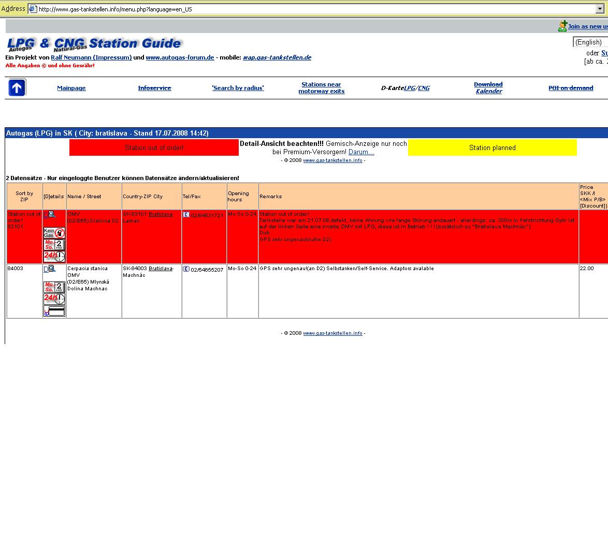Click the Name / Street column header
The width and height of the screenshot is (608, 534).
(94, 197)
